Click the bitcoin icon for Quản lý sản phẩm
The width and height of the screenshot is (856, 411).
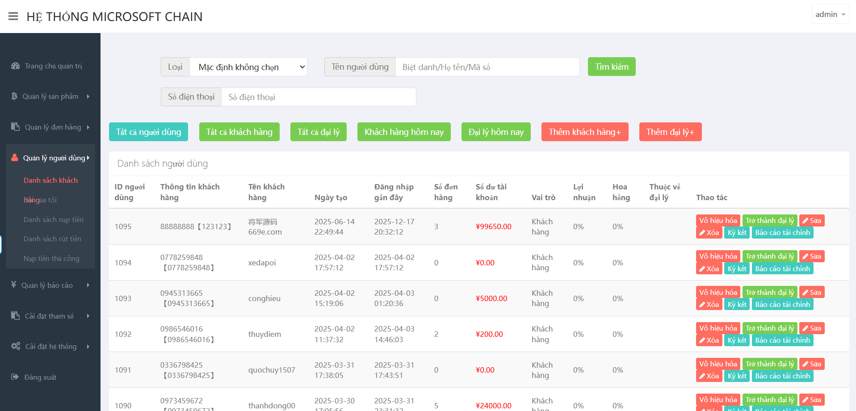[x=14, y=96]
